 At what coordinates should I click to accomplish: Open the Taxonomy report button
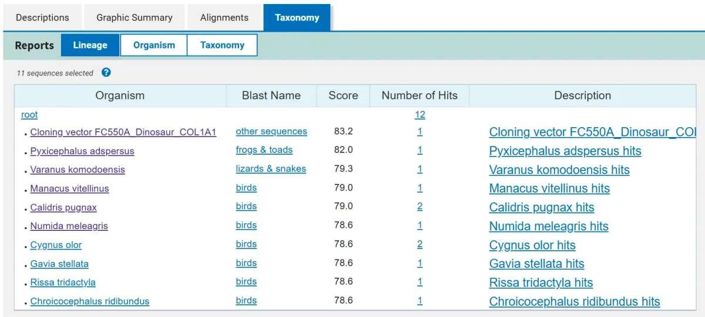(222, 45)
